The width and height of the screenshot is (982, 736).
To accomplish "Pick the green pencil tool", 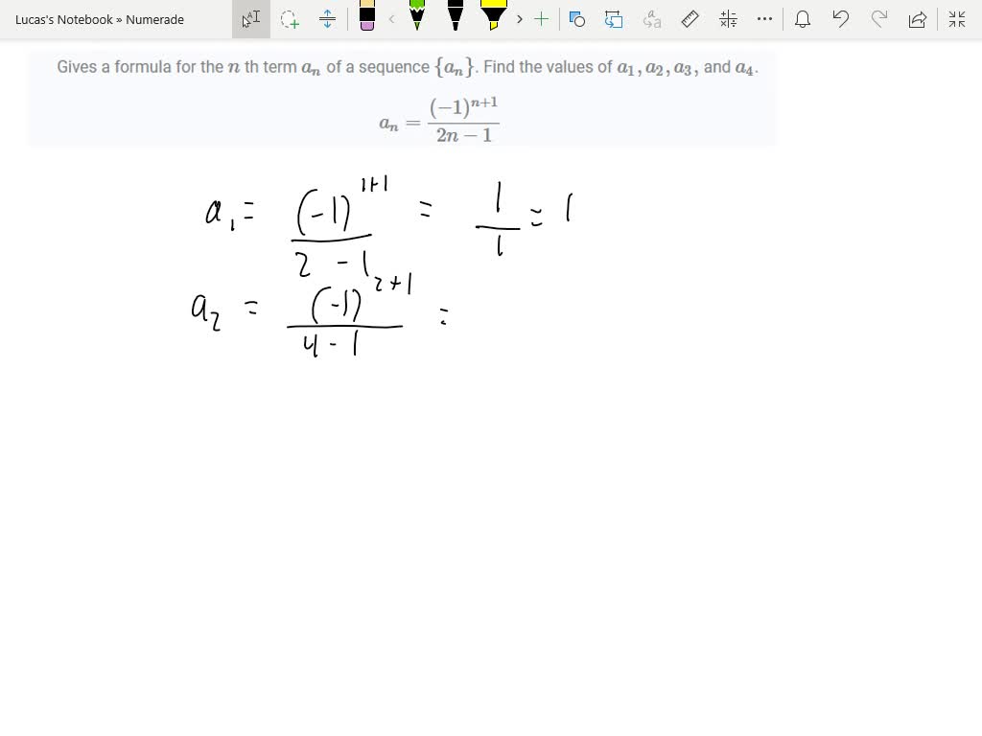I will tap(416, 17).
